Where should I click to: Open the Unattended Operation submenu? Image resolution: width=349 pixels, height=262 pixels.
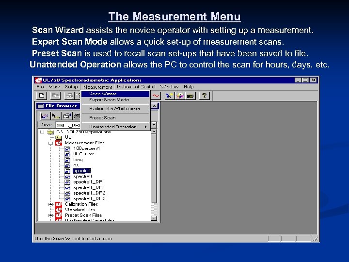pyautogui.click(x=116, y=127)
